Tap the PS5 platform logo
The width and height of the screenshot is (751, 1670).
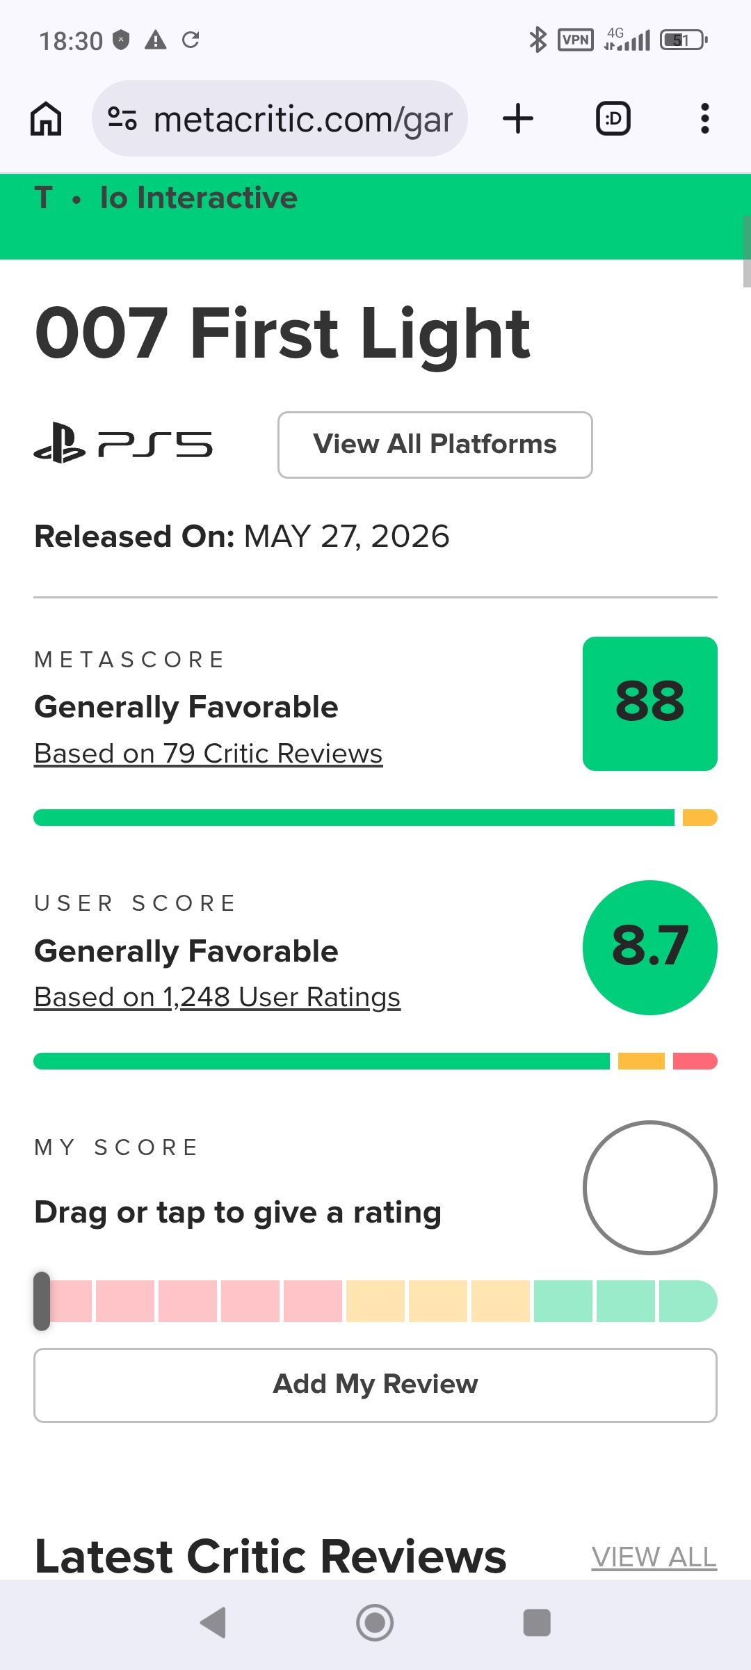pyautogui.click(x=123, y=444)
